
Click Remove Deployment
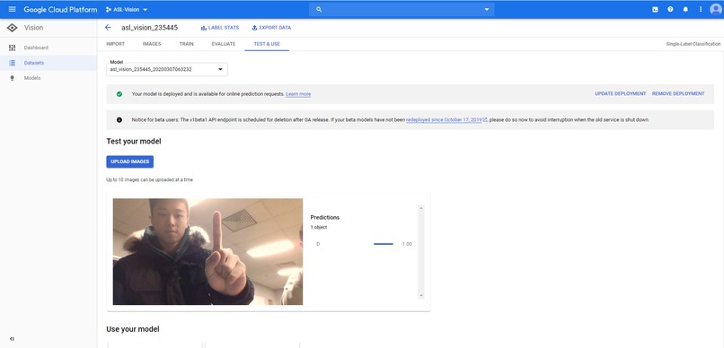click(678, 93)
